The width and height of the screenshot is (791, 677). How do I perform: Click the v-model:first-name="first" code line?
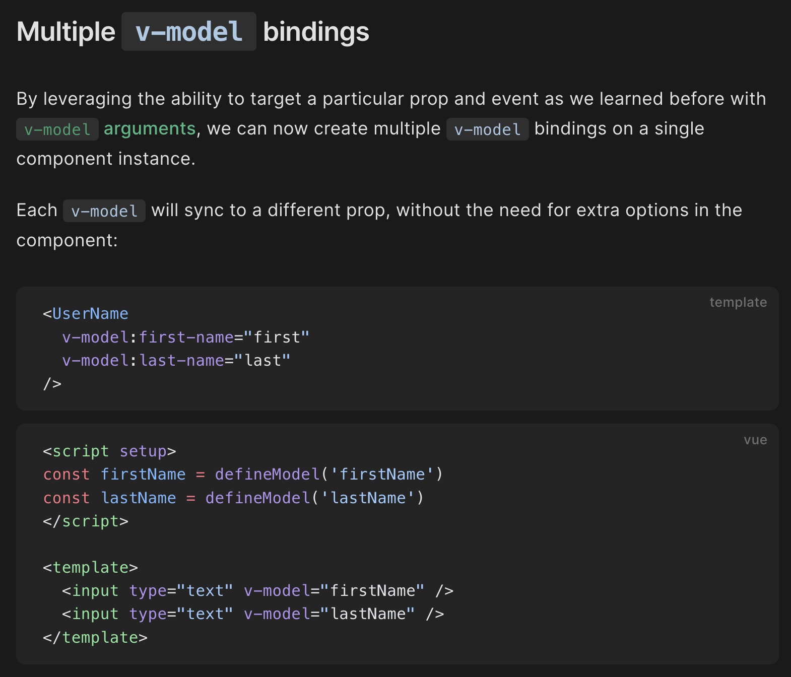185,337
